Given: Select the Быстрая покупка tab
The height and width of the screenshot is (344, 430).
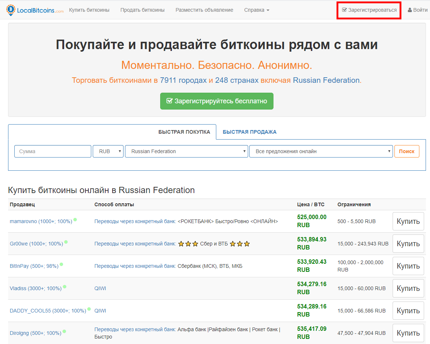Looking at the screenshot, I should [184, 132].
